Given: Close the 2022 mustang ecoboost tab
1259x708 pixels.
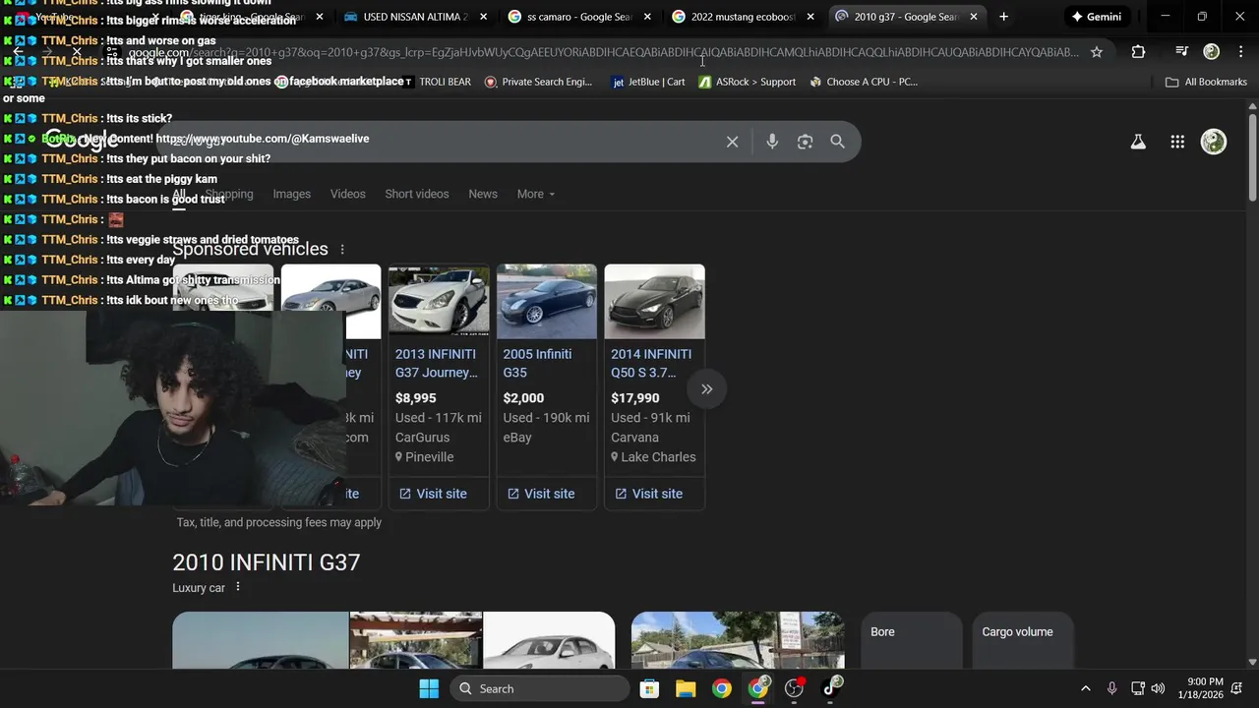Looking at the screenshot, I should (x=810, y=17).
